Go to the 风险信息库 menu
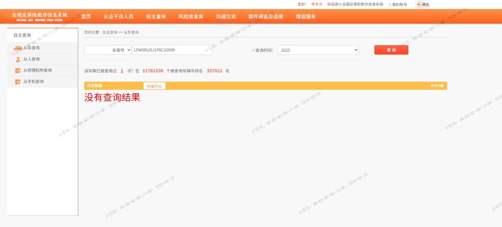 click(x=191, y=17)
